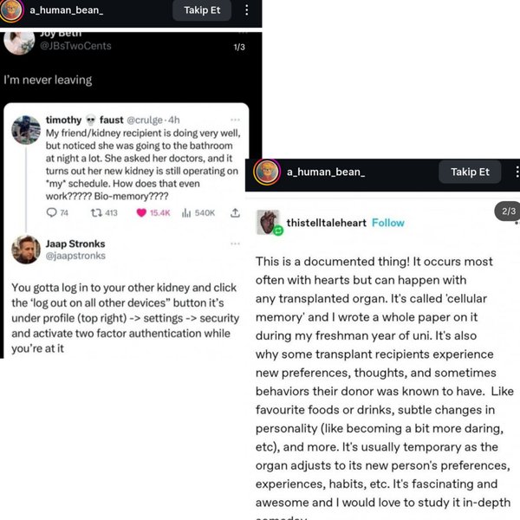Follow thistelltaleheart via the Follow link
Viewport: 520px width, 520px height.
387,223
